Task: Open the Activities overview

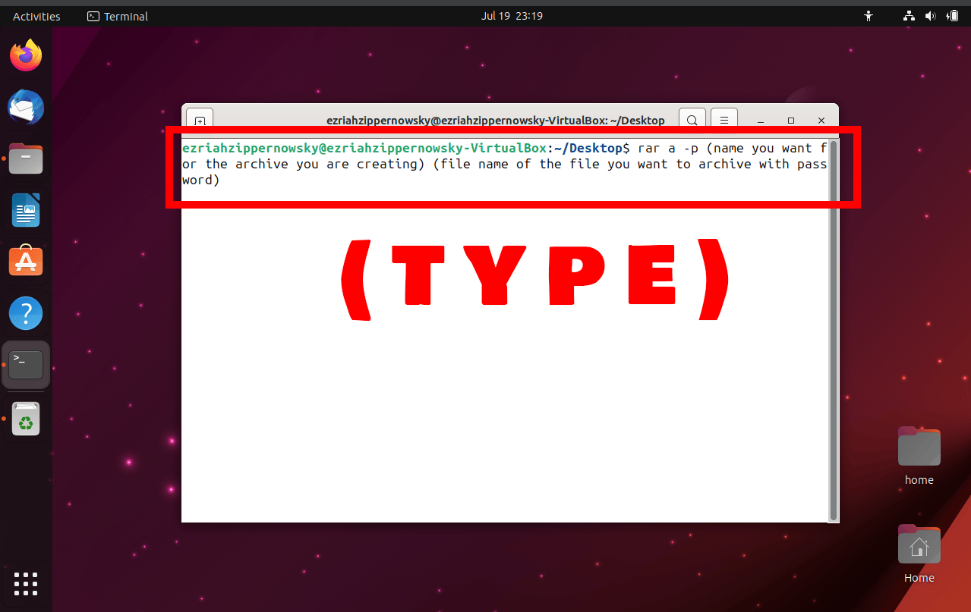Action: tap(36, 15)
